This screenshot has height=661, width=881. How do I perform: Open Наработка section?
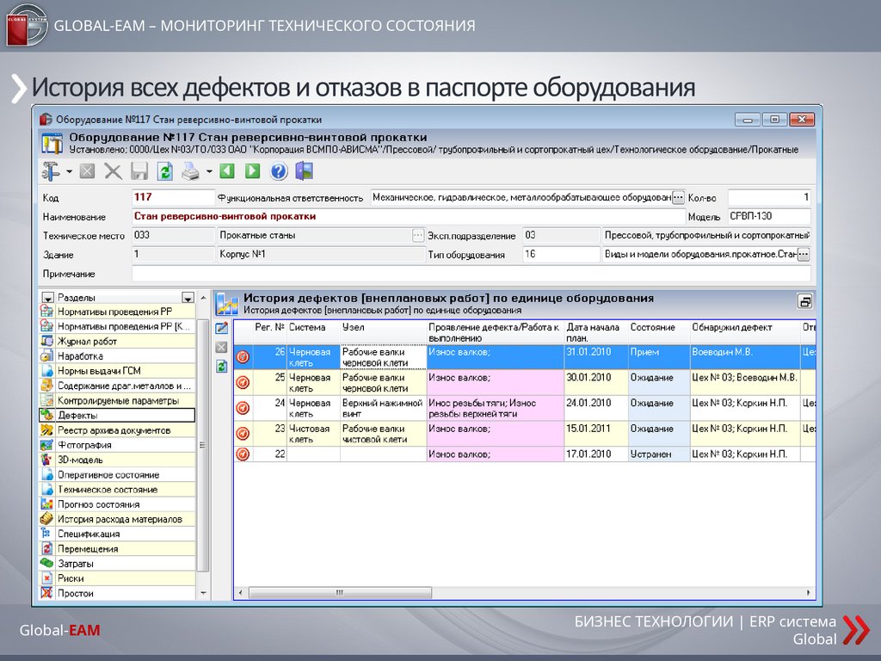pos(117,355)
